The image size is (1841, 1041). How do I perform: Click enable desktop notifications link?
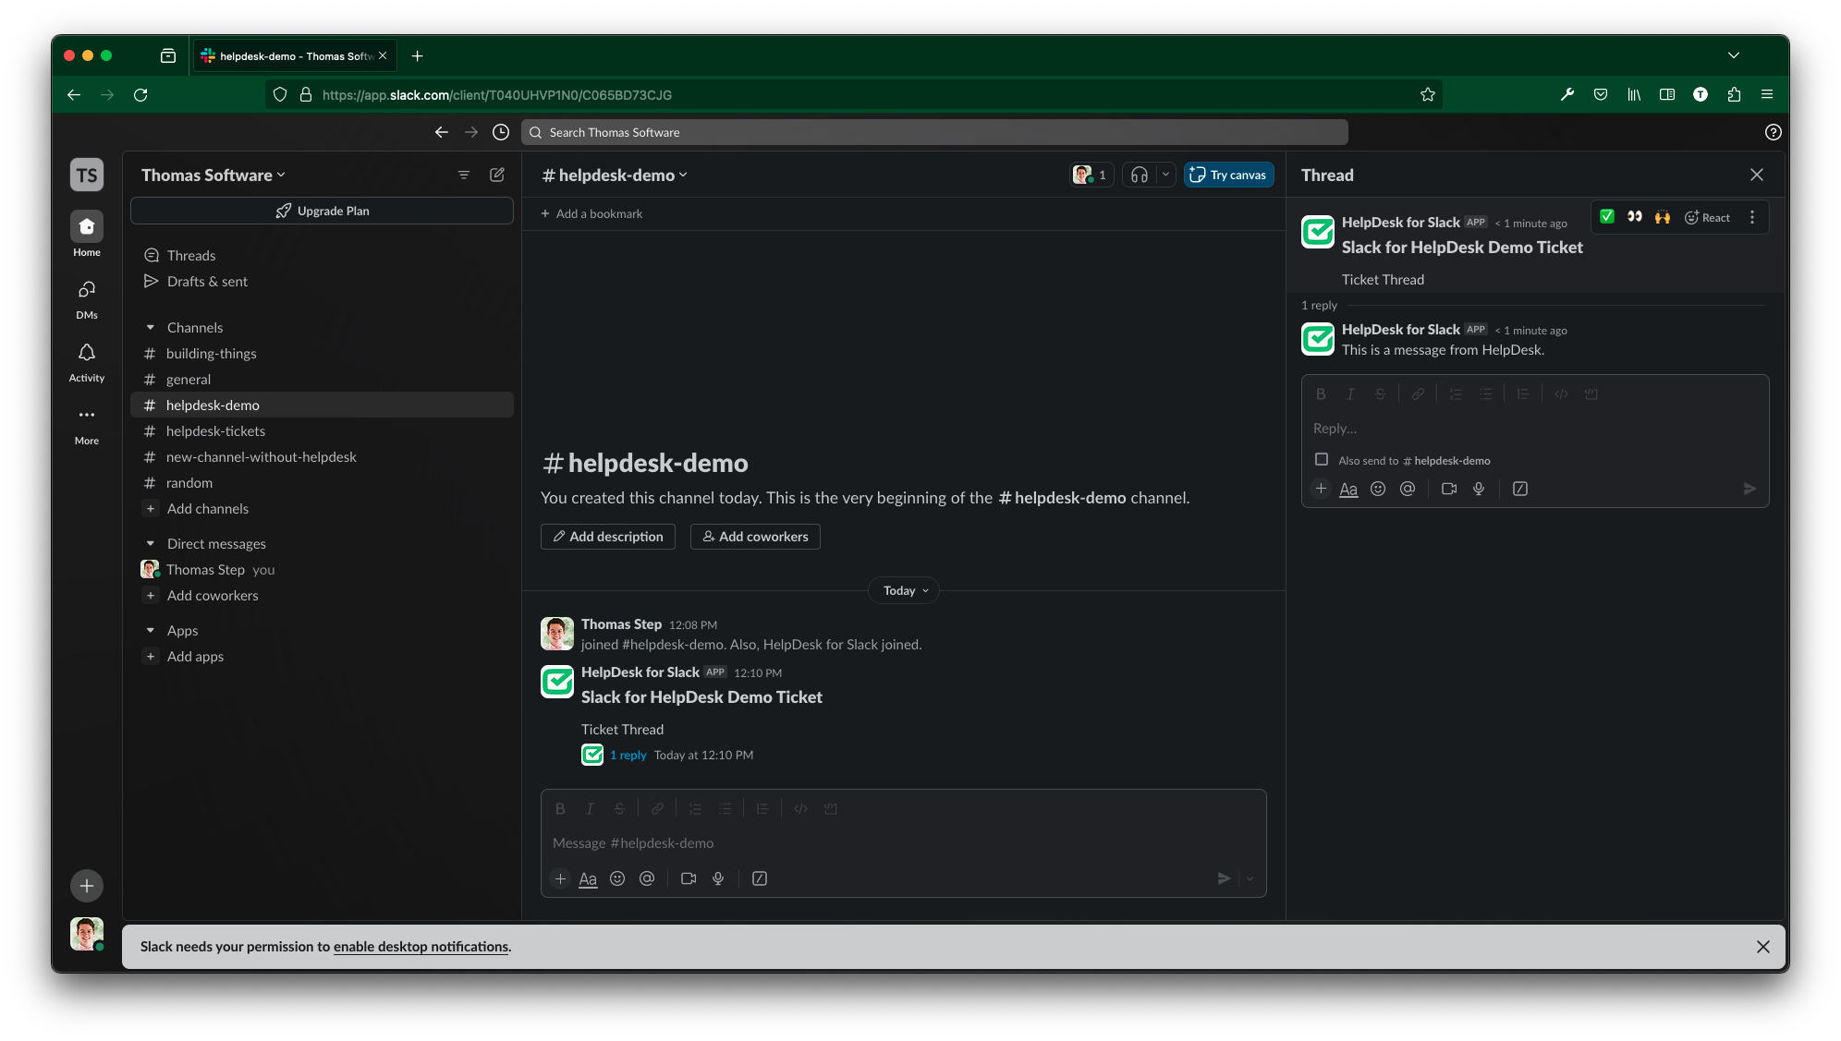(x=421, y=946)
